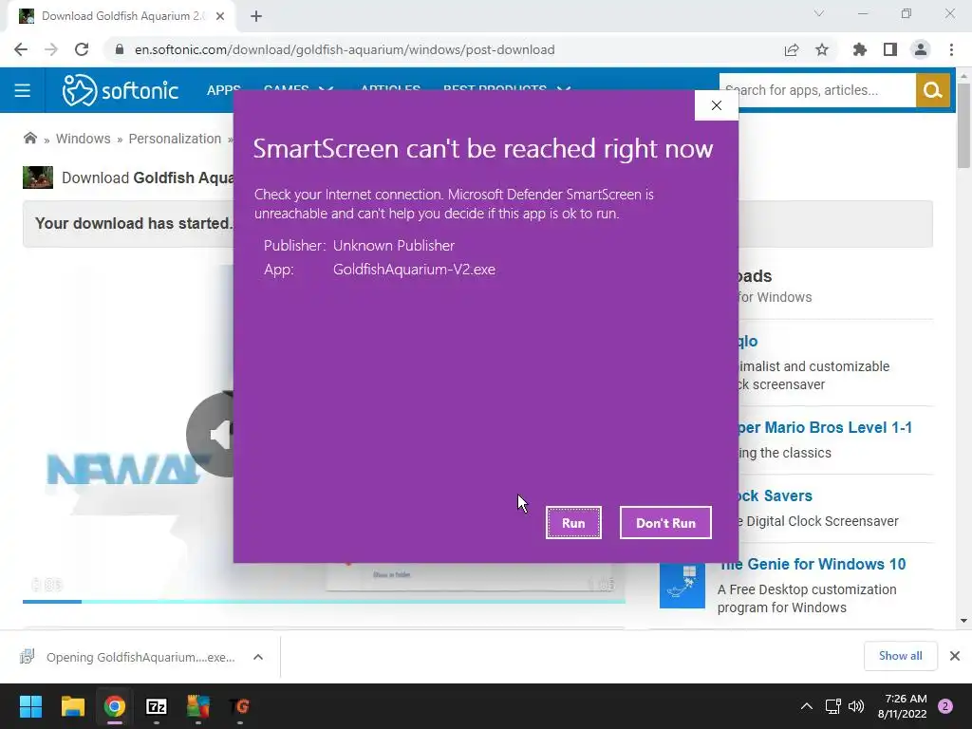Open network status tray icon
The height and width of the screenshot is (729, 972).
[x=833, y=706]
